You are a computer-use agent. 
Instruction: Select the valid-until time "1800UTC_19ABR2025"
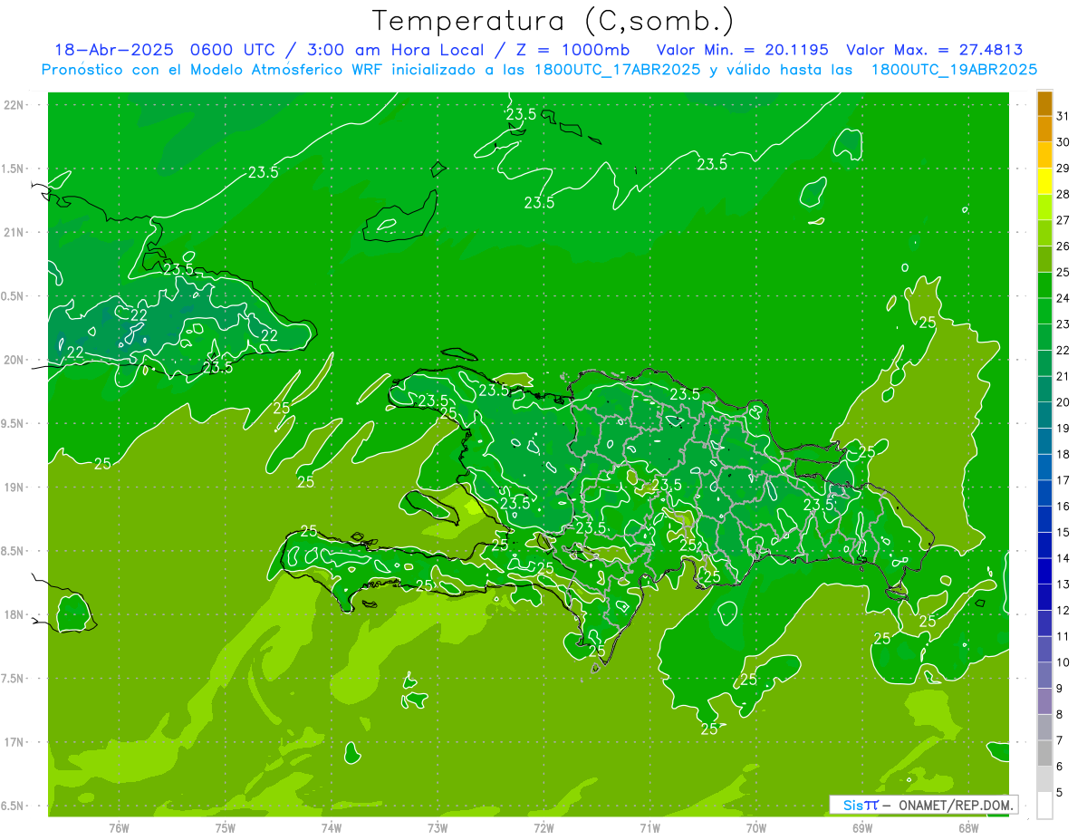[x=954, y=70]
